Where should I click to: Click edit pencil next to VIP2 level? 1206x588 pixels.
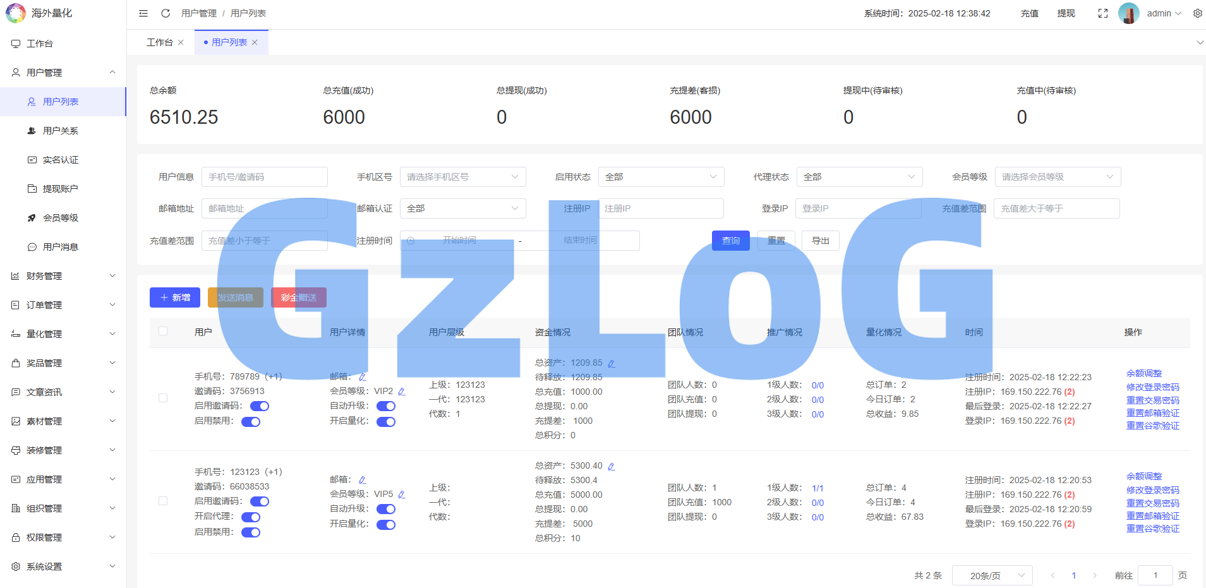click(x=402, y=392)
